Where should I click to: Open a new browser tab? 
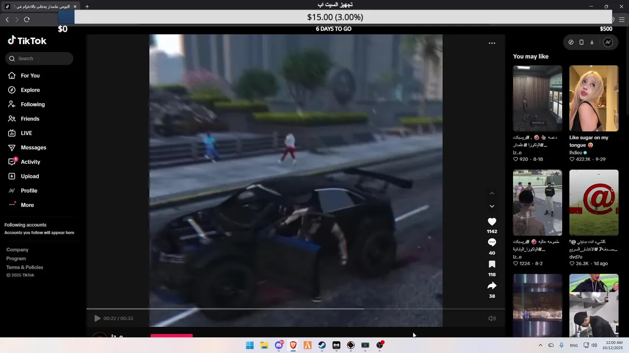[x=87, y=6]
